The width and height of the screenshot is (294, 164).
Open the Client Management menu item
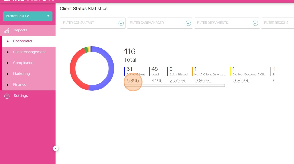coord(29,52)
